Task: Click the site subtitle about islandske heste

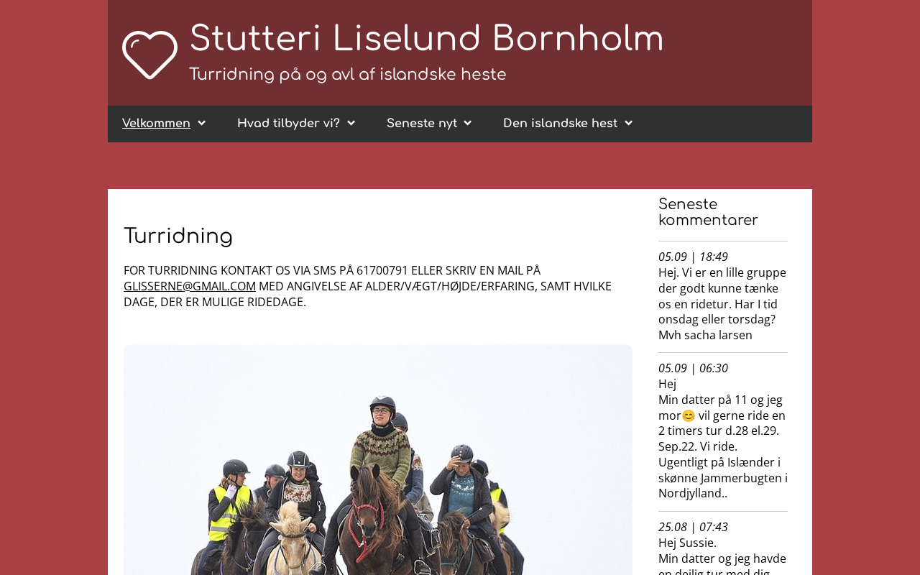Action: tap(348, 75)
